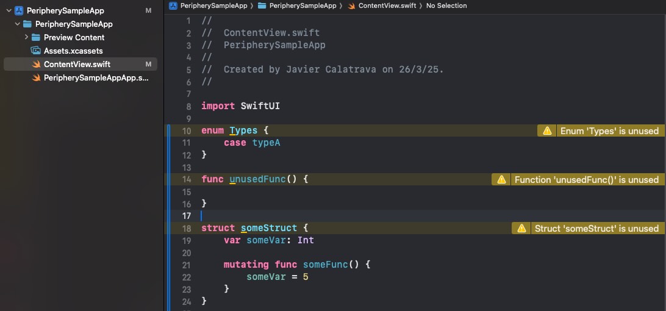Click line number 17 in the gutter
The height and width of the screenshot is (311, 666).
click(187, 216)
